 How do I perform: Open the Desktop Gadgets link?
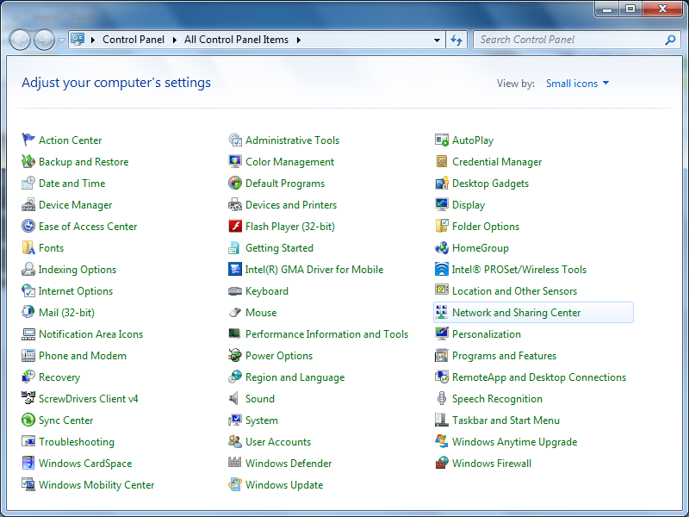pos(490,183)
